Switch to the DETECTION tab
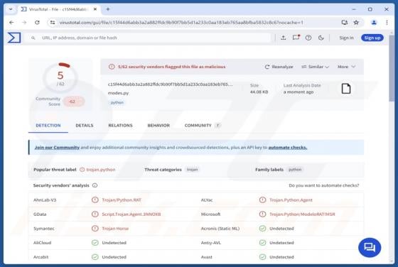Viewport: 398px width, 267px height. click(48, 125)
